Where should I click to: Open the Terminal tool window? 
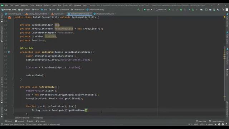click(19, 121)
